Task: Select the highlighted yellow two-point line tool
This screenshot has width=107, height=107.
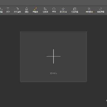Action: click(x=35, y=10)
